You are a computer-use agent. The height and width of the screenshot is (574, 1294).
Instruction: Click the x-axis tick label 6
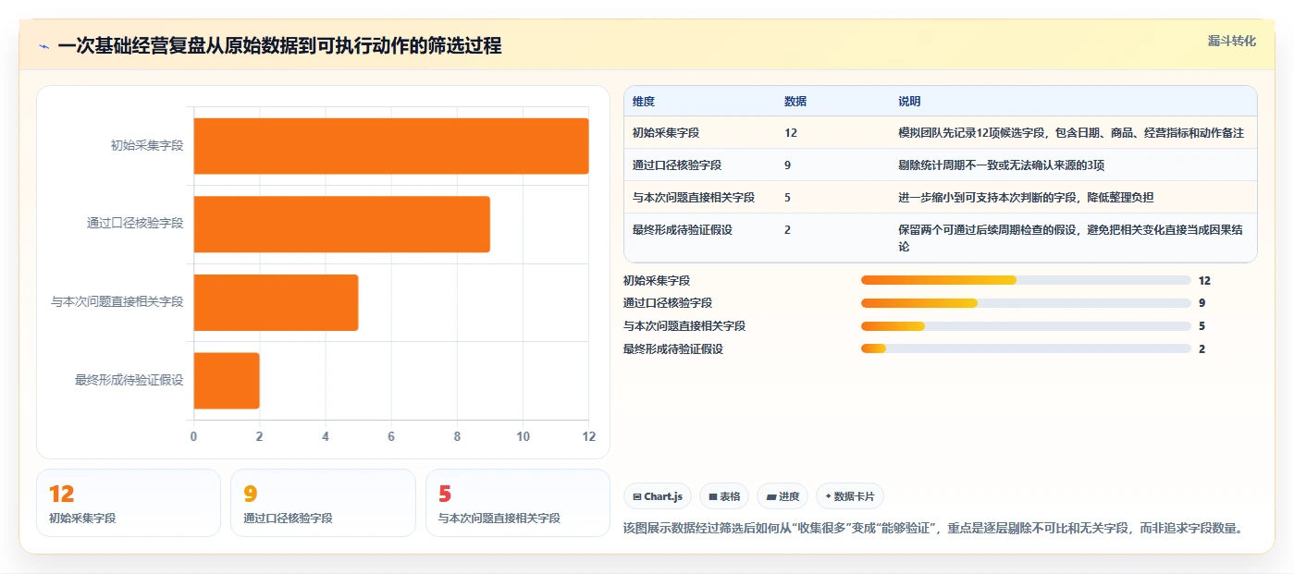point(391,436)
